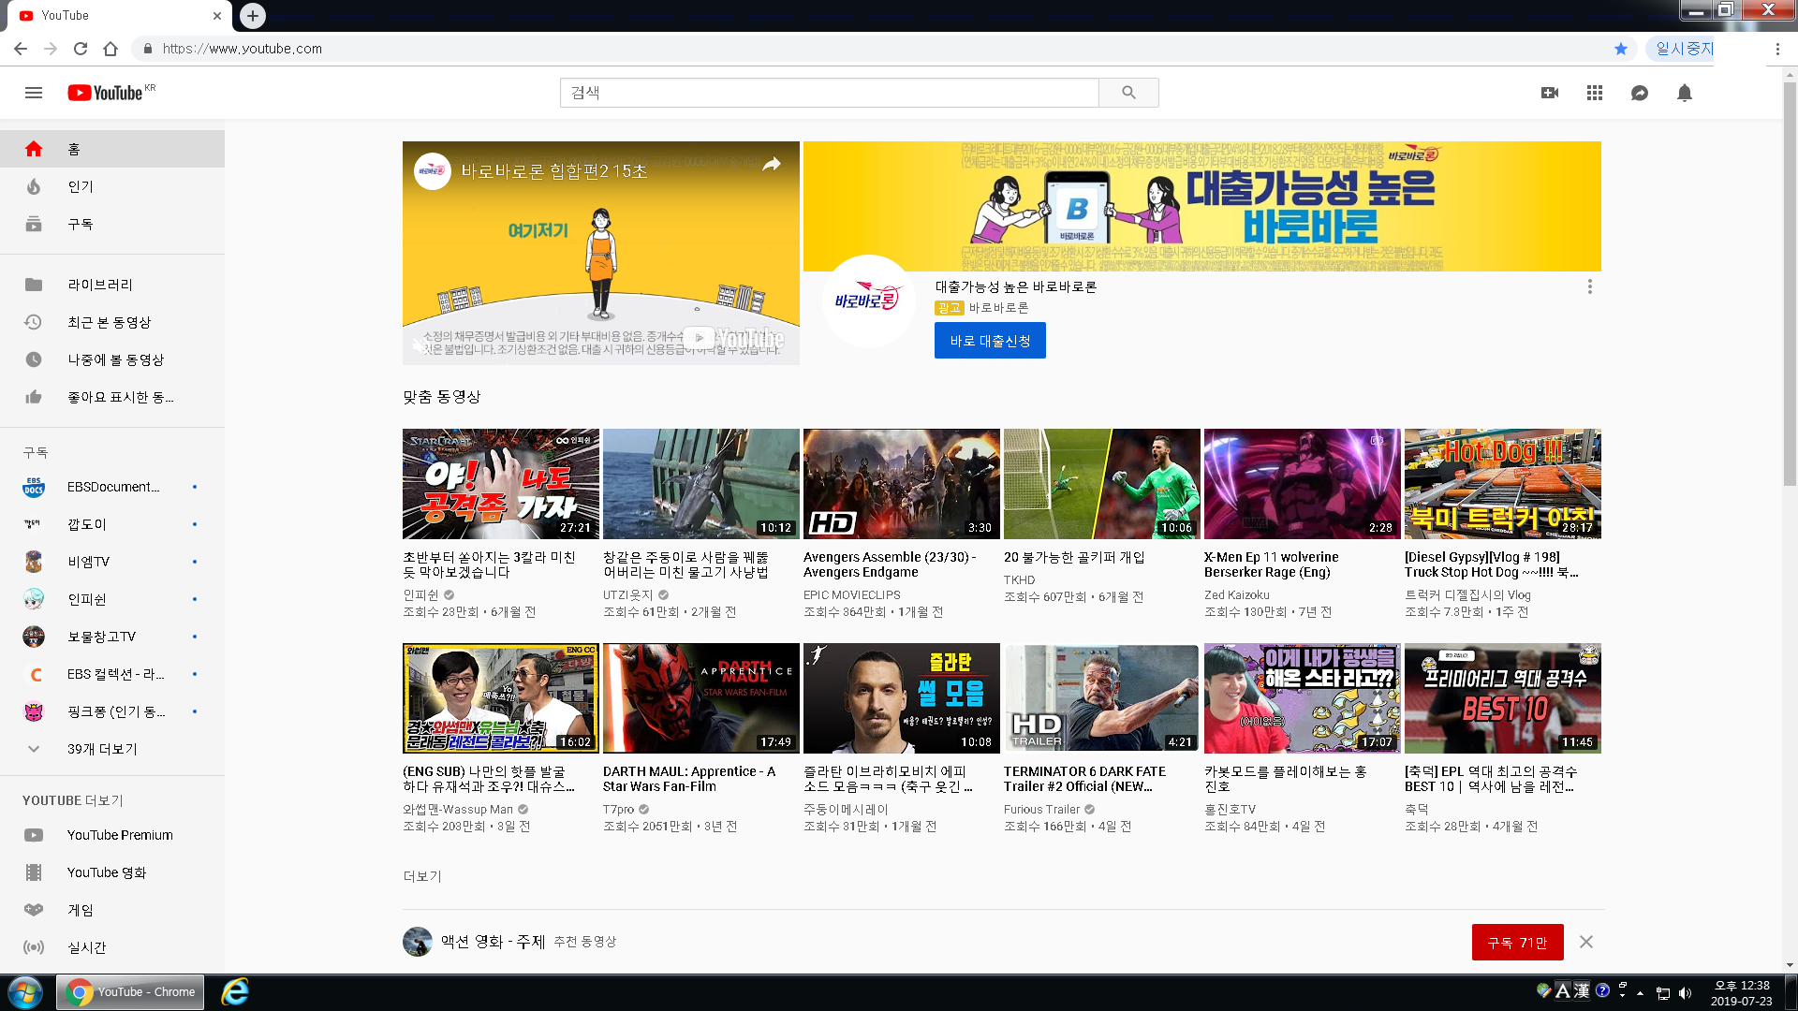Open the 인기 trending flame item
1798x1011 pixels.
tap(112, 186)
